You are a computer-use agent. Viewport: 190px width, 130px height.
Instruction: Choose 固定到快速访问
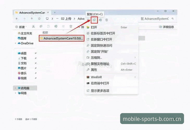(x=112, y=45)
